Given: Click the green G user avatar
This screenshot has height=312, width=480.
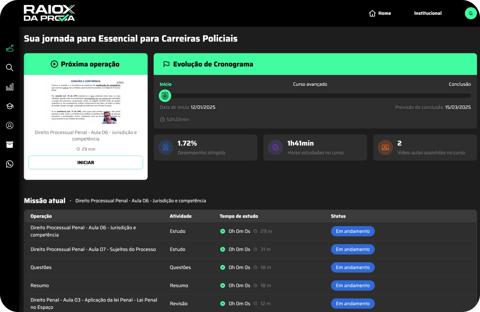Looking at the screenshot, I should click(x=471, y=13).
